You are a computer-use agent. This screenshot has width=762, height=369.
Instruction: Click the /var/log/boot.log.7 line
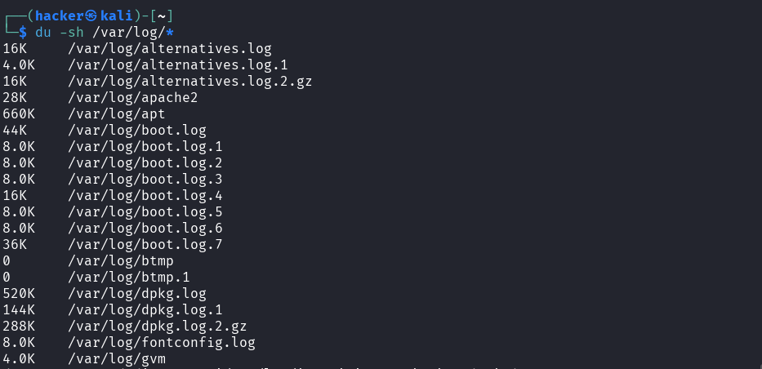coord(145,245)
